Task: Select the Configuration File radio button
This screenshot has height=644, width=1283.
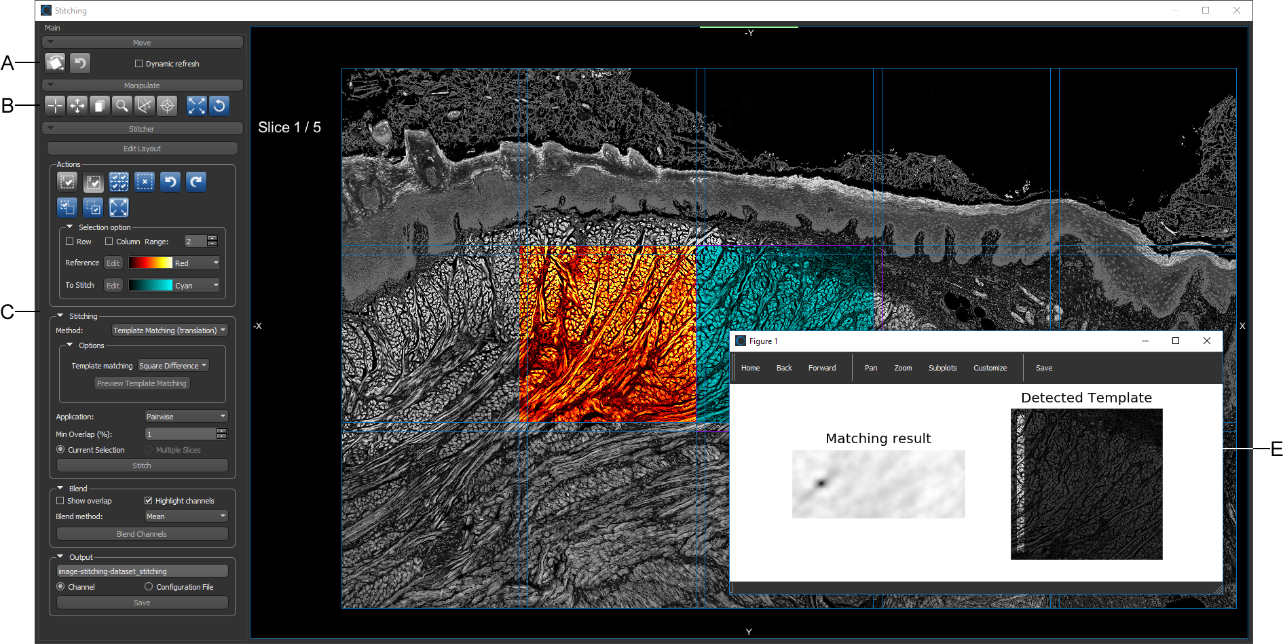Action: (149, 587)
